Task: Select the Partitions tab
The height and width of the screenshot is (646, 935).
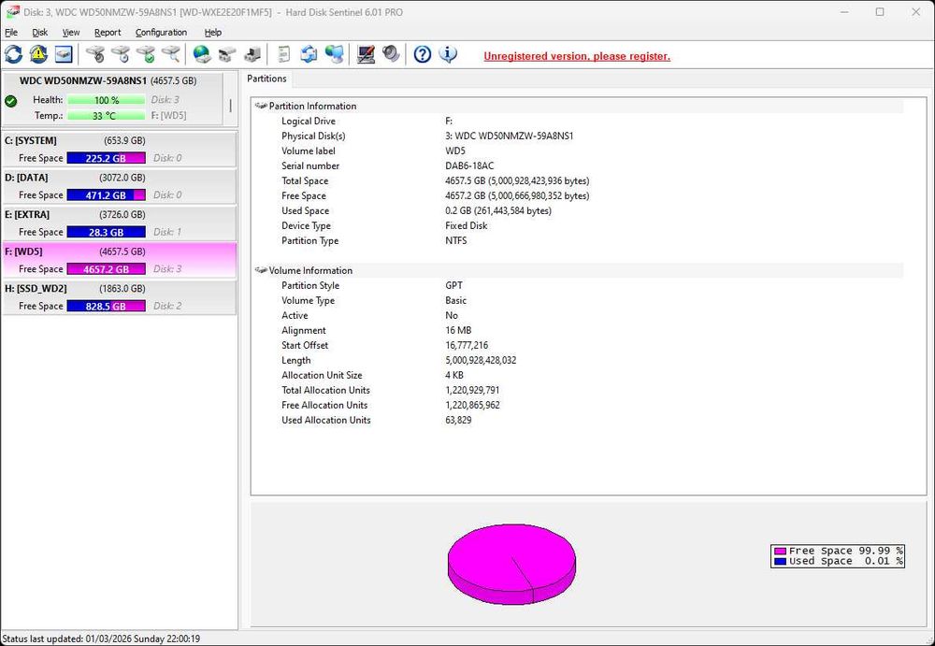Action: [266, 79]
